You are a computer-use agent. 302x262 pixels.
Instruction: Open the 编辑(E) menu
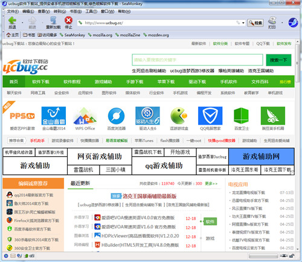tap(28, 11)
